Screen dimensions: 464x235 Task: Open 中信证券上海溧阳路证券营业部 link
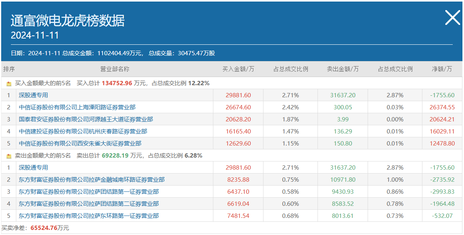[x=77, y=107]
